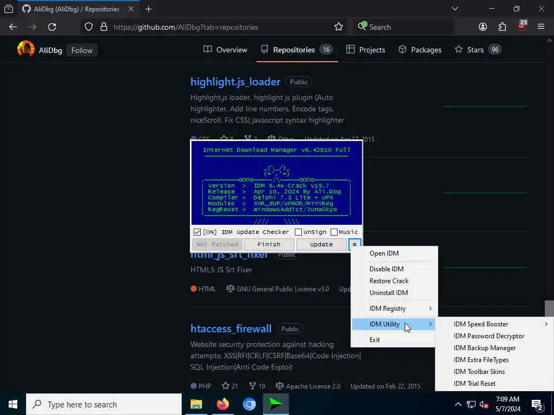Click the patcher's hamburger menu button
The width and height of the screenshot is (554, 415).
(x=354, y=244)
